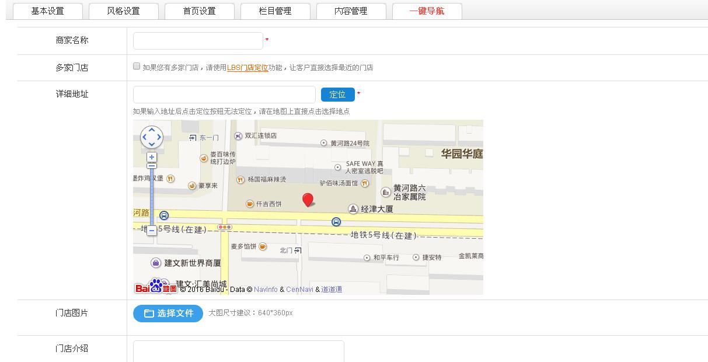Image resolution: width=708 pixels, height=362 pixels.
Task: Open the 基本设置 tab
Action: tap(48, 11)
